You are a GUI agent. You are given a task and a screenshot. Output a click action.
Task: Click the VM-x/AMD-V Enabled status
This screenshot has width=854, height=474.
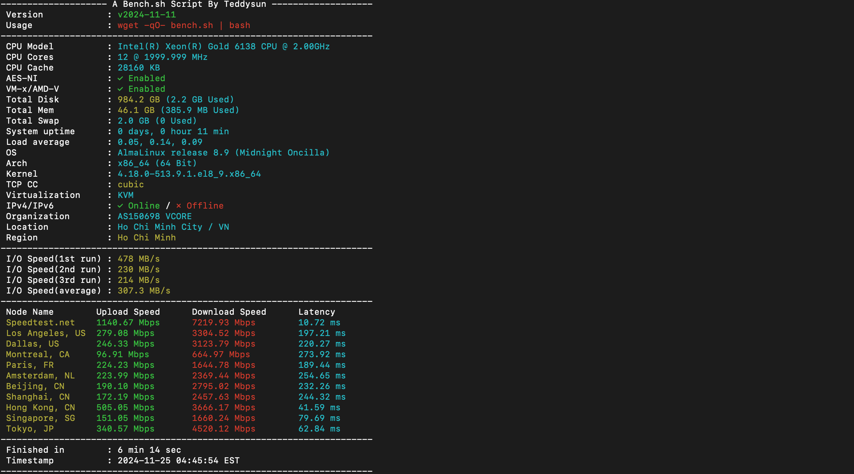pos(141,89)
